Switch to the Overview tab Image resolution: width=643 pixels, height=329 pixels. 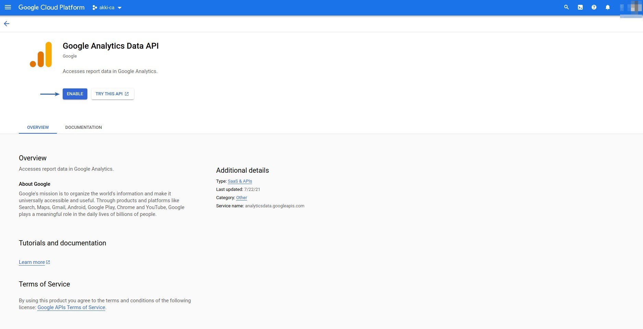click(x=38, y=127)
